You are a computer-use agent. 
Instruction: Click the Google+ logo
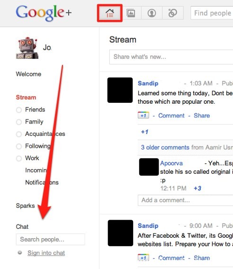[x=44, y=13]
